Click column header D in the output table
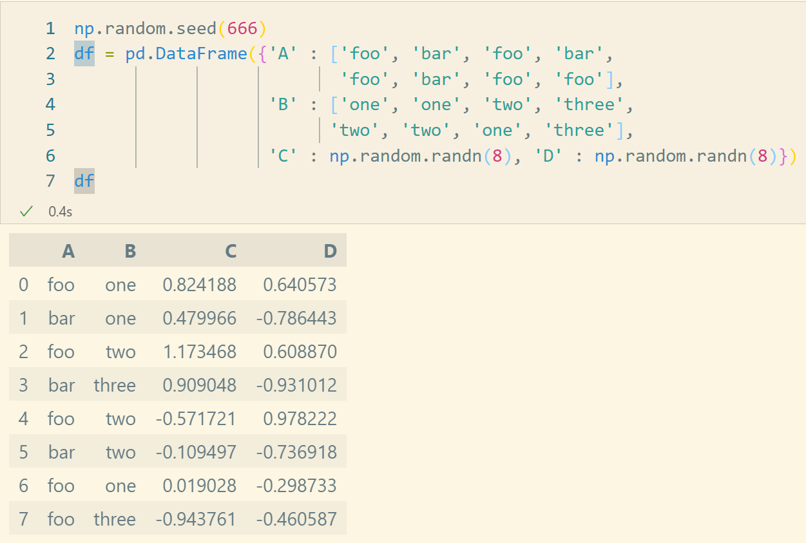Screen dimensions: 806x543 pyautogui.click(x=331, y=251)
